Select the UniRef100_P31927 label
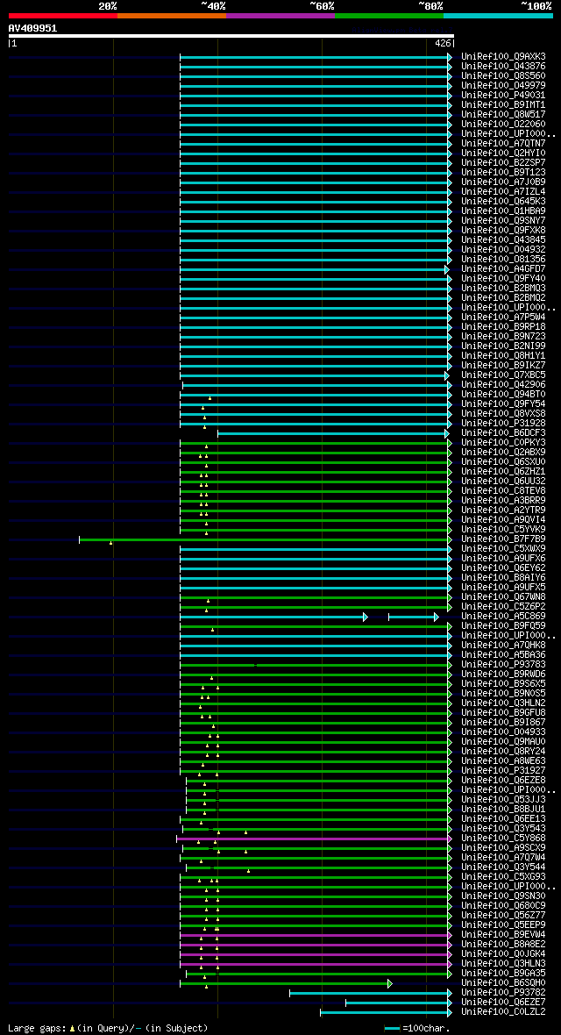 [503, 770]
